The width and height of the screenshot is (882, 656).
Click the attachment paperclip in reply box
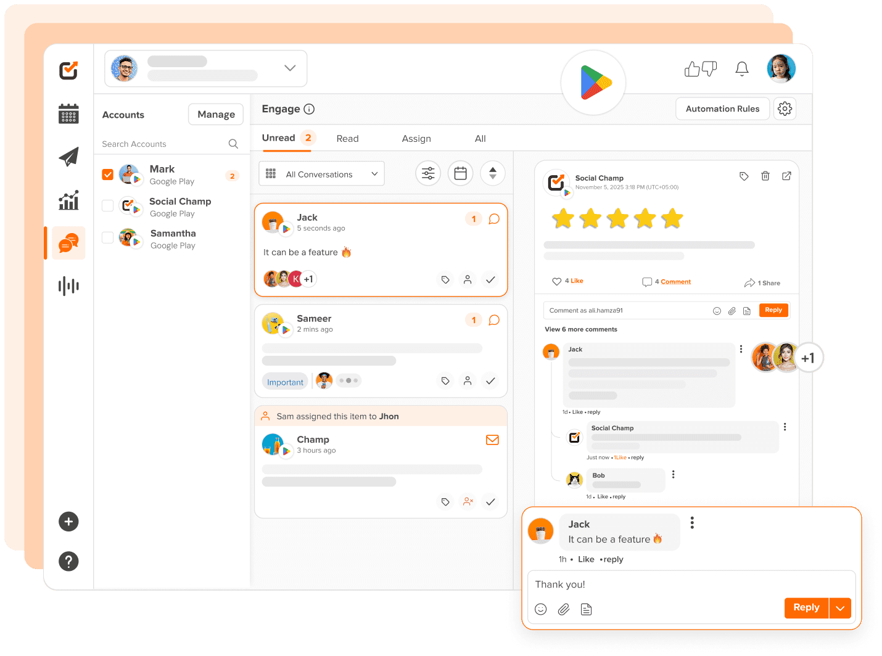(564, 609)
